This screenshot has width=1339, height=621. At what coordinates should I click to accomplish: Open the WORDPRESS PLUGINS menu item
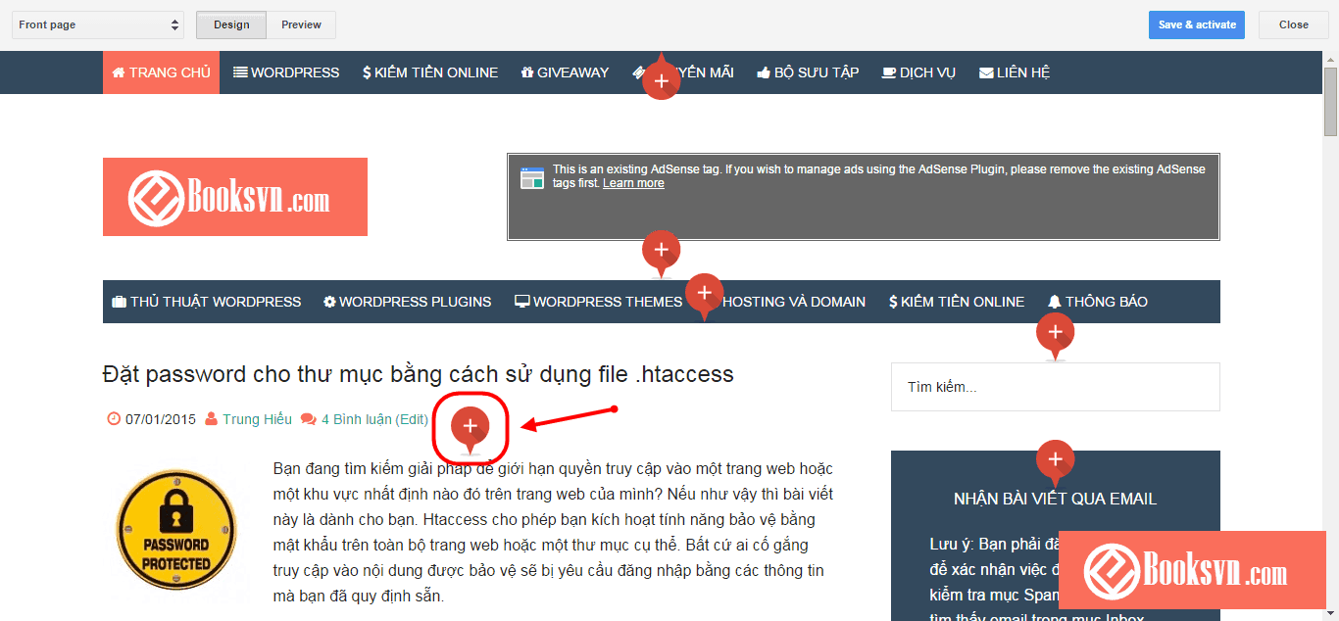(x=407, y=302)
